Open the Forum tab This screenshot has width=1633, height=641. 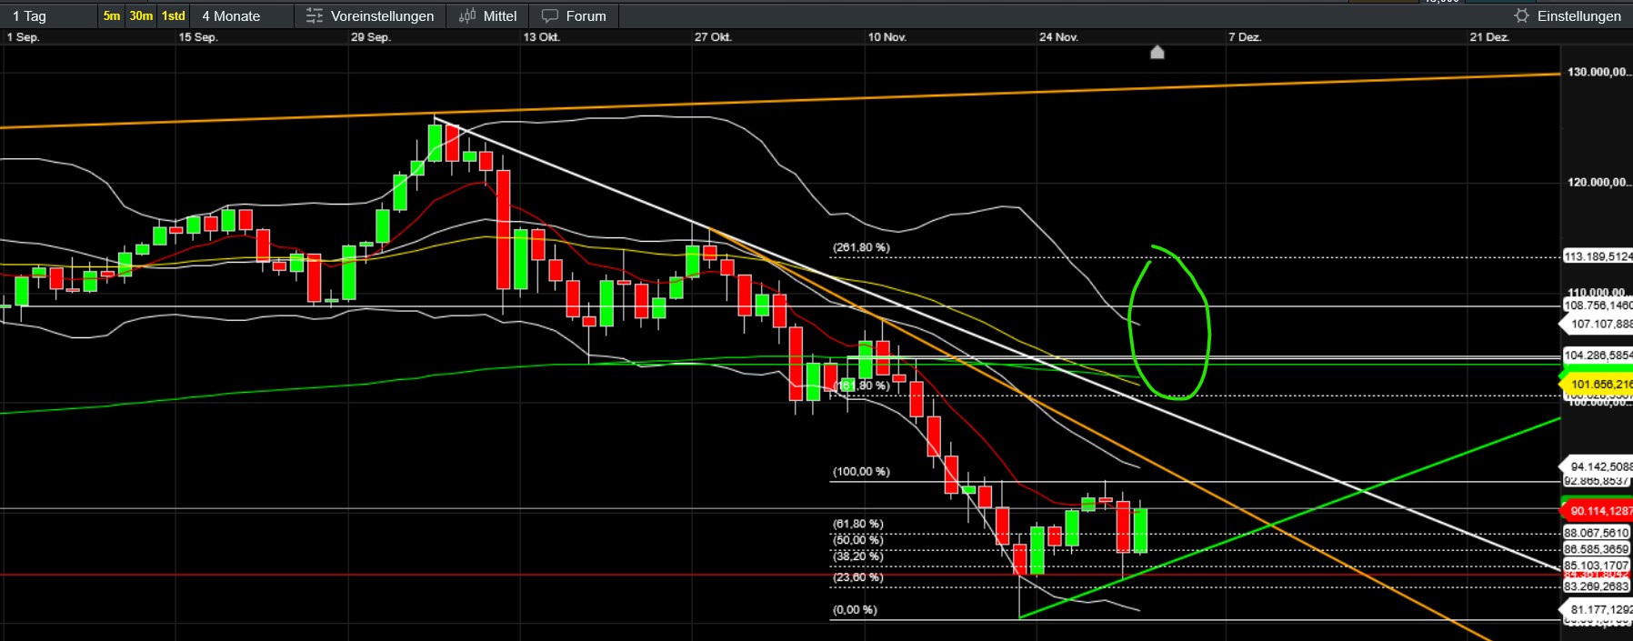pyautogui.click(x=586, y=16)
